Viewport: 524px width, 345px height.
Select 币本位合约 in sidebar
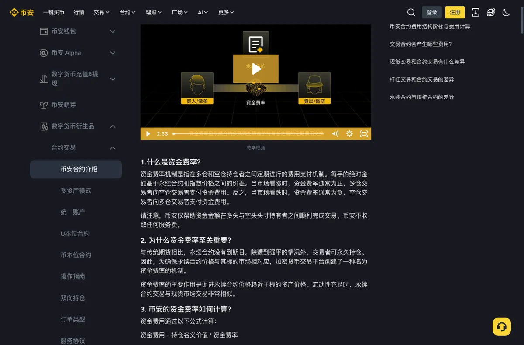76,255
